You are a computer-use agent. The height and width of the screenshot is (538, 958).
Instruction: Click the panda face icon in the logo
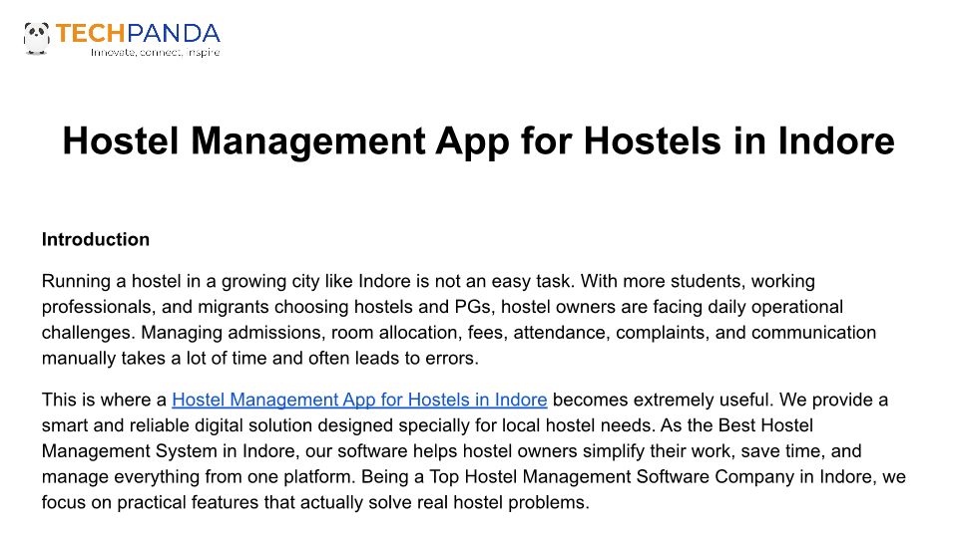[37, 37]
